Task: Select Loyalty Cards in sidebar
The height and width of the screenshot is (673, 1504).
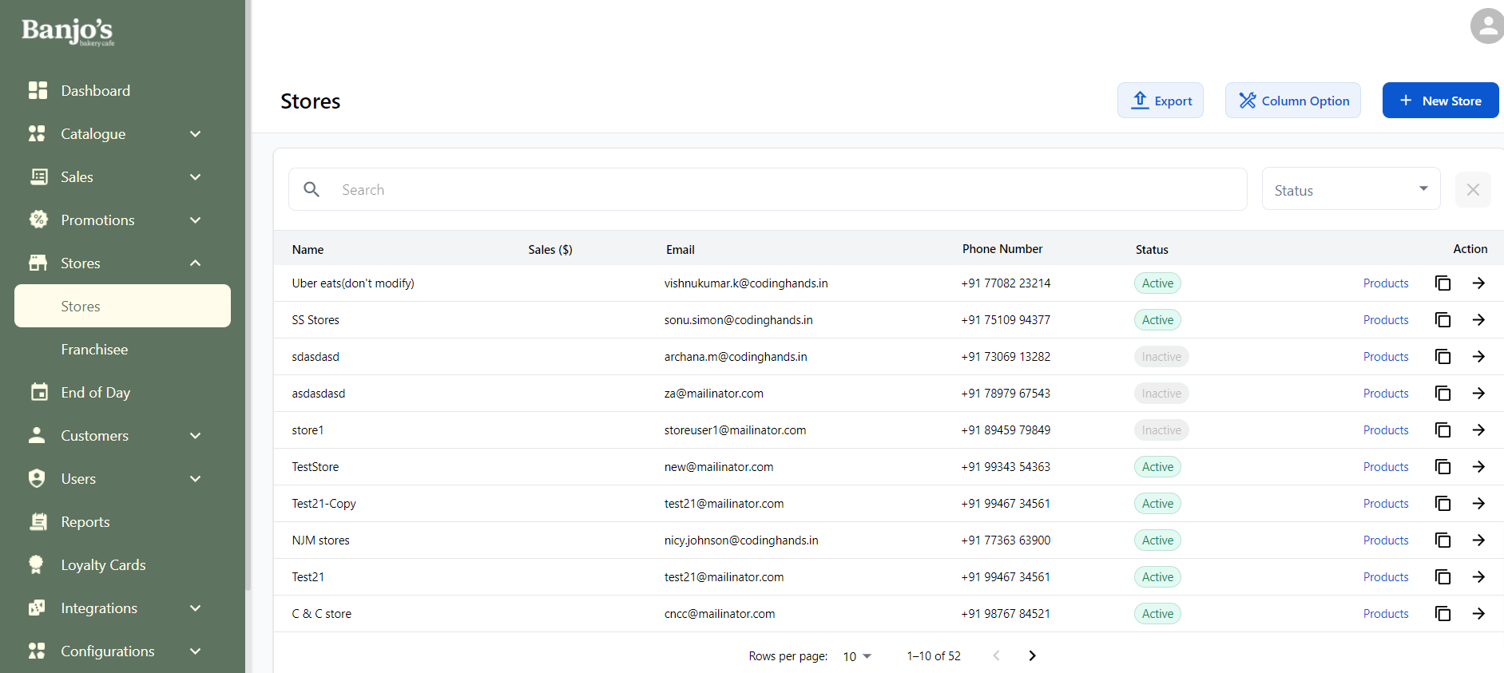Action: (103, 565)
